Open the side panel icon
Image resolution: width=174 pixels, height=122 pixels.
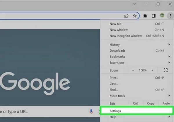[x=154, y=16]
